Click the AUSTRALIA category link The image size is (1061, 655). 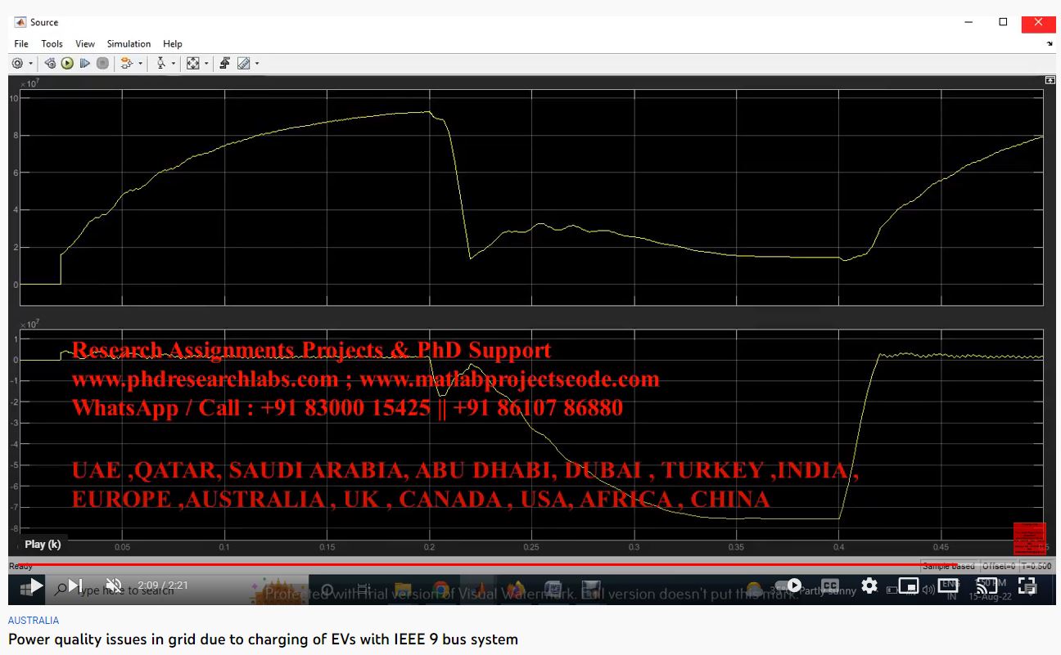pyautogui.click(x=34, y=621)
